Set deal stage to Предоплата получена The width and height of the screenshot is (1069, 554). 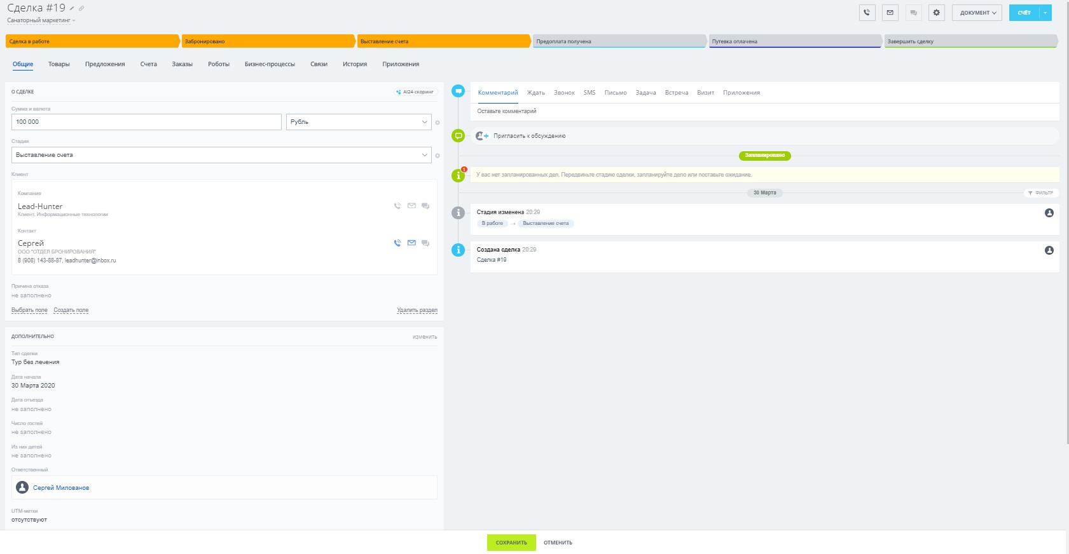pyautogui.click(x=619, y=41)
